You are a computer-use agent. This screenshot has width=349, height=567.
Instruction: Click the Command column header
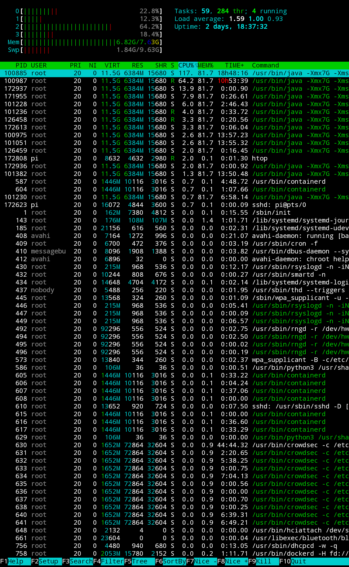pyautogui.click(x=265, y=66)
